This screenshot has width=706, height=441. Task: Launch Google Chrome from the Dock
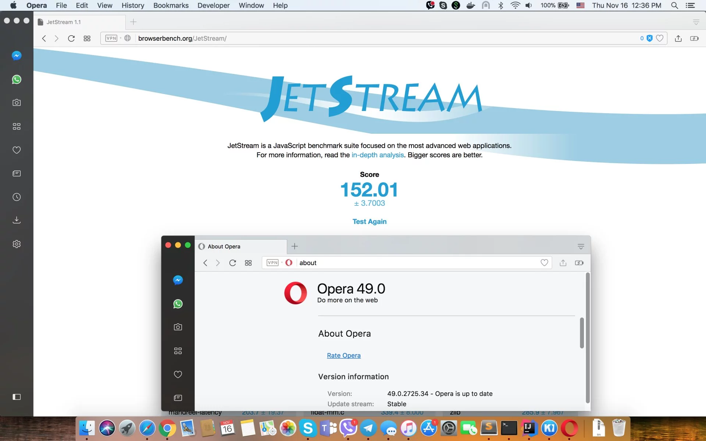tap(167, 428)
